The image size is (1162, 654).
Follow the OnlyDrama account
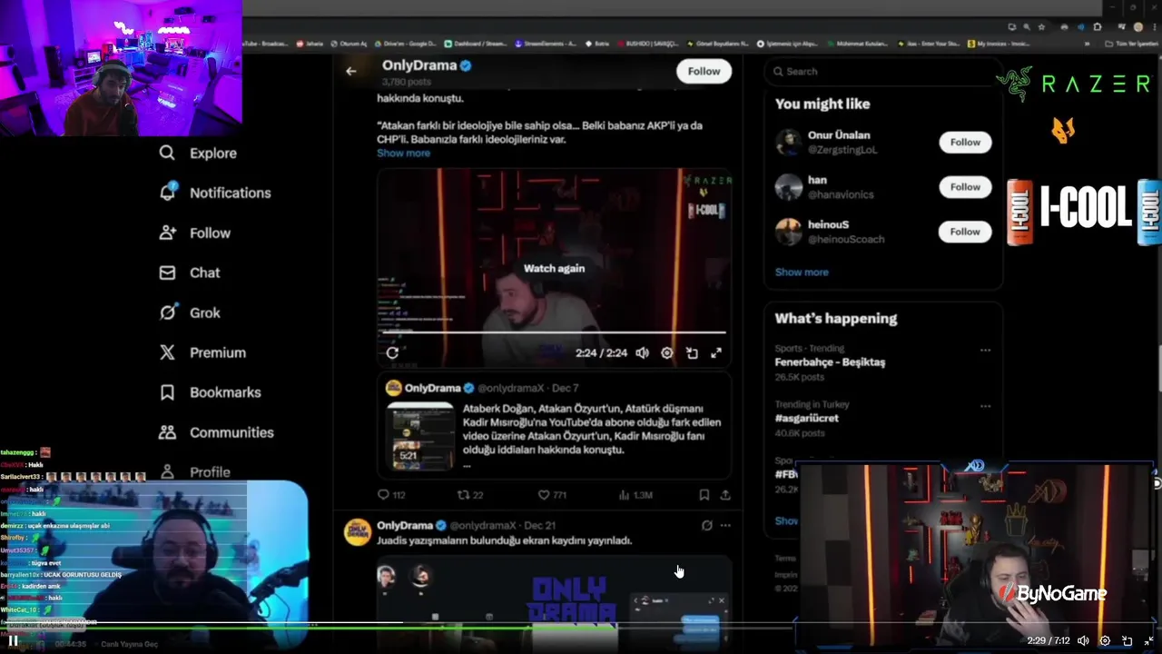coord(704,71)
